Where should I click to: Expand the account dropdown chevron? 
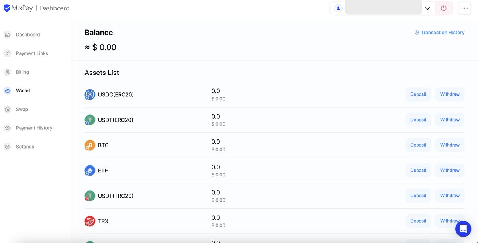(428, 8)
